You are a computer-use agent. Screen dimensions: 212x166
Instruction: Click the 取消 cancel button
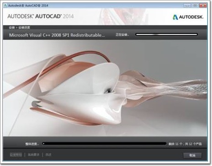192,156
